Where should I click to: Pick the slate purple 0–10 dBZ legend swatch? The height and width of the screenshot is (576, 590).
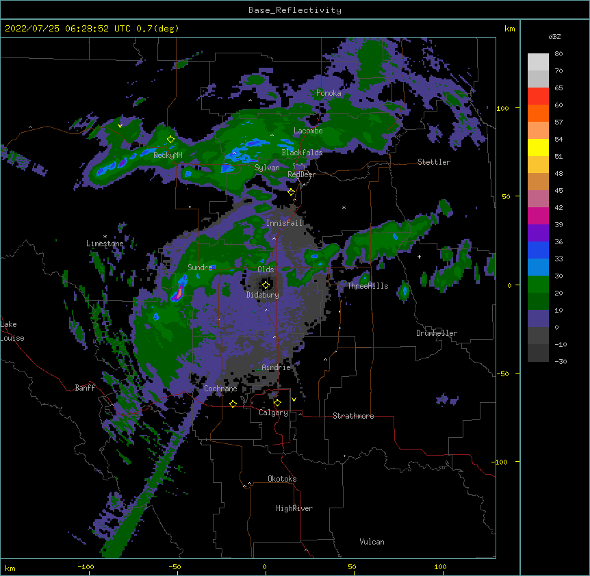(x=538, y=319)
